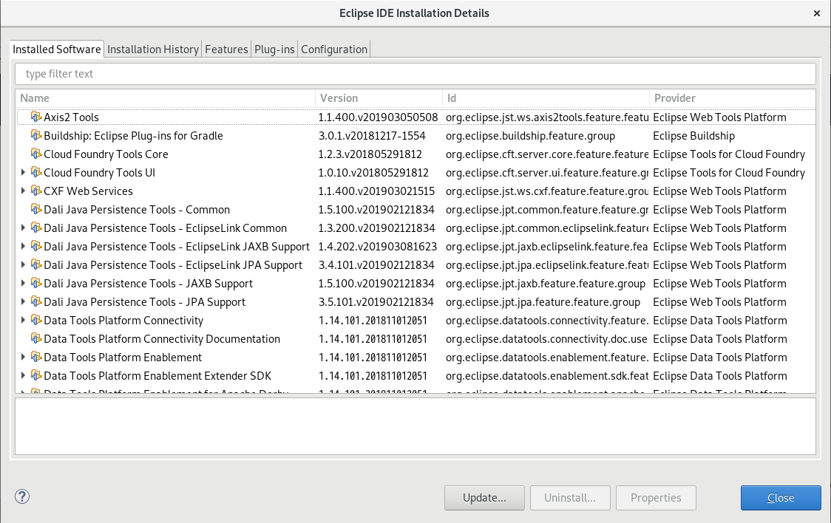Expand the Cloud Foundry Tools UI node

[23, 173]
